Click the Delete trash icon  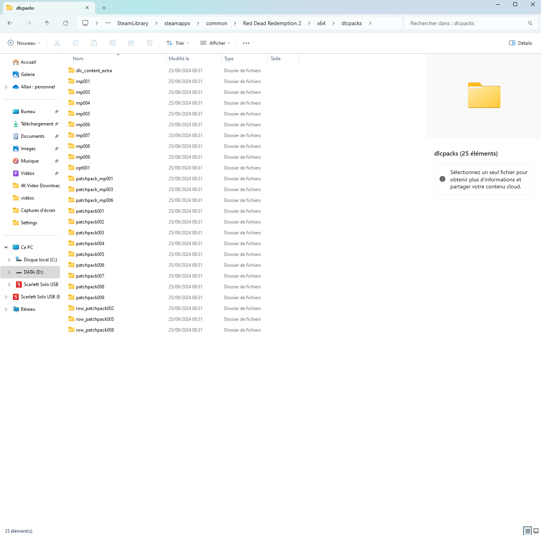point(150,43)
